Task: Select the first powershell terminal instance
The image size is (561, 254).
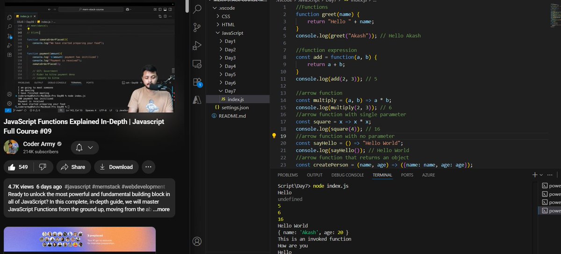Action: pos(550,185)
